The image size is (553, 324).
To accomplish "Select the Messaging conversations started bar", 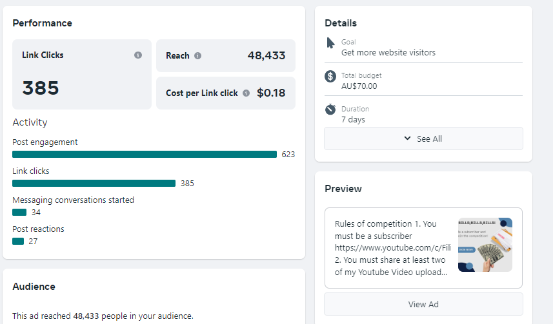I will pyautogui.click(x=19, y=213).
